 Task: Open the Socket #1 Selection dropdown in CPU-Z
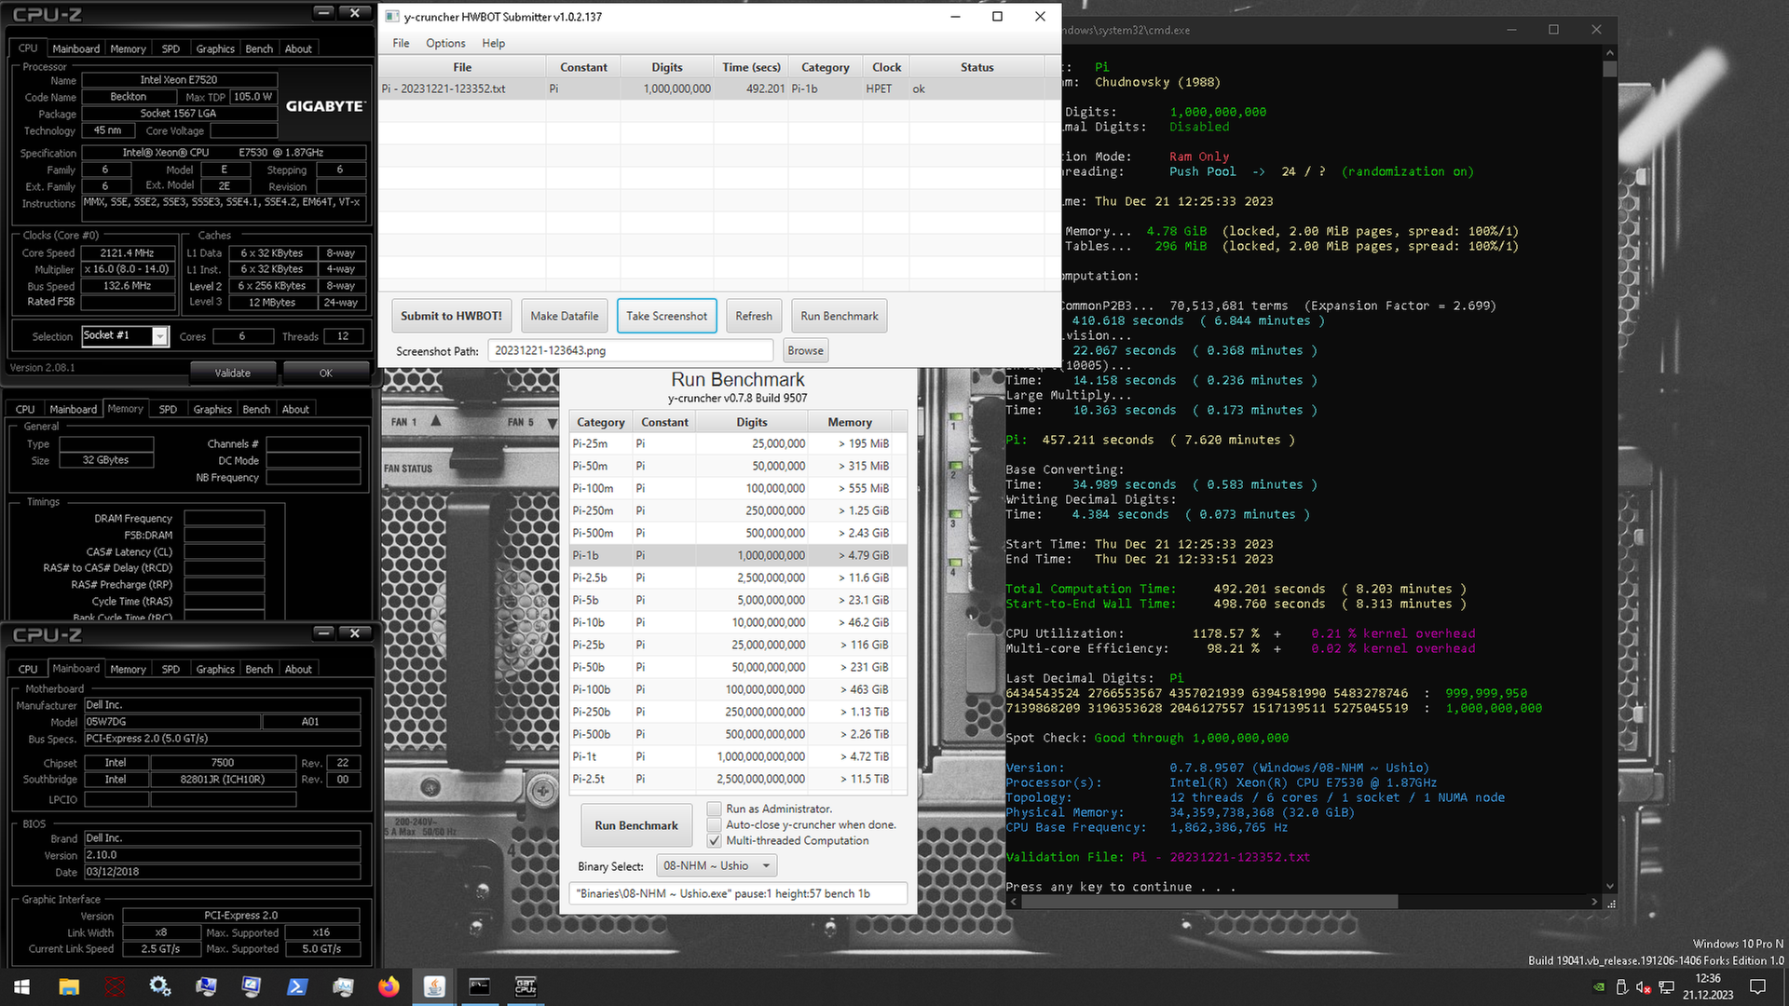[125, 336]
